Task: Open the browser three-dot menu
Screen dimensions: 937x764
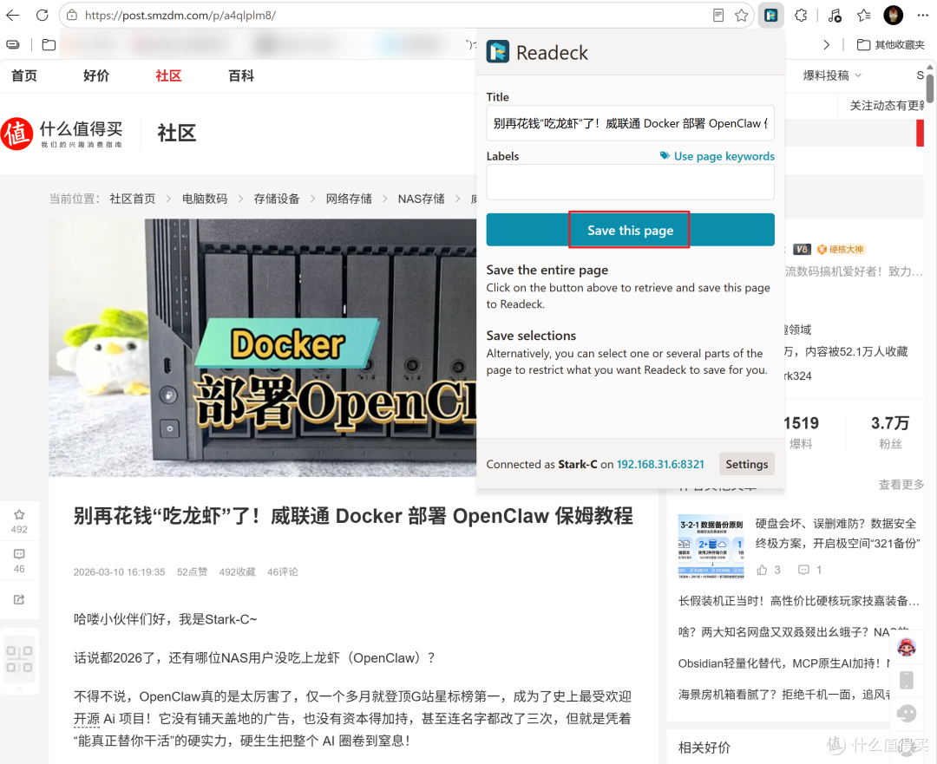Action: pos(922,16)
